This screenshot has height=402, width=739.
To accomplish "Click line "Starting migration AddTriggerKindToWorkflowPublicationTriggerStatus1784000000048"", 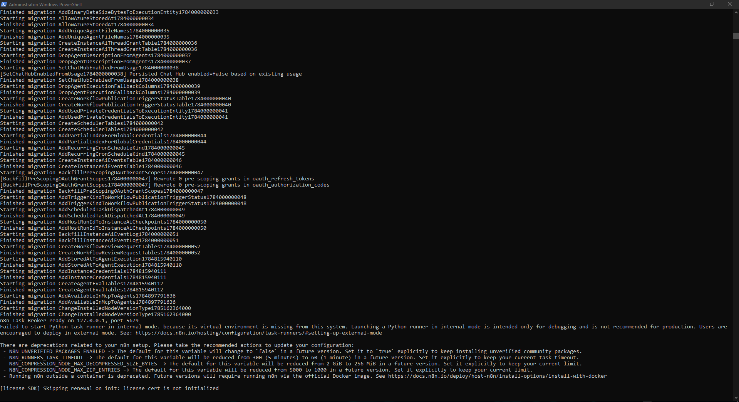I will pos(123,197).
